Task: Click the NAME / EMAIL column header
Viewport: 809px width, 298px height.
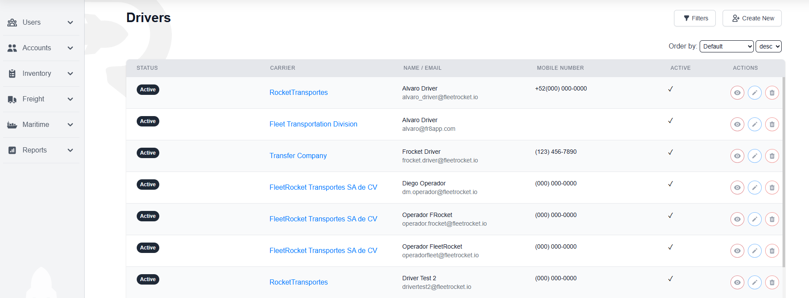Action: tap(422, 68)
